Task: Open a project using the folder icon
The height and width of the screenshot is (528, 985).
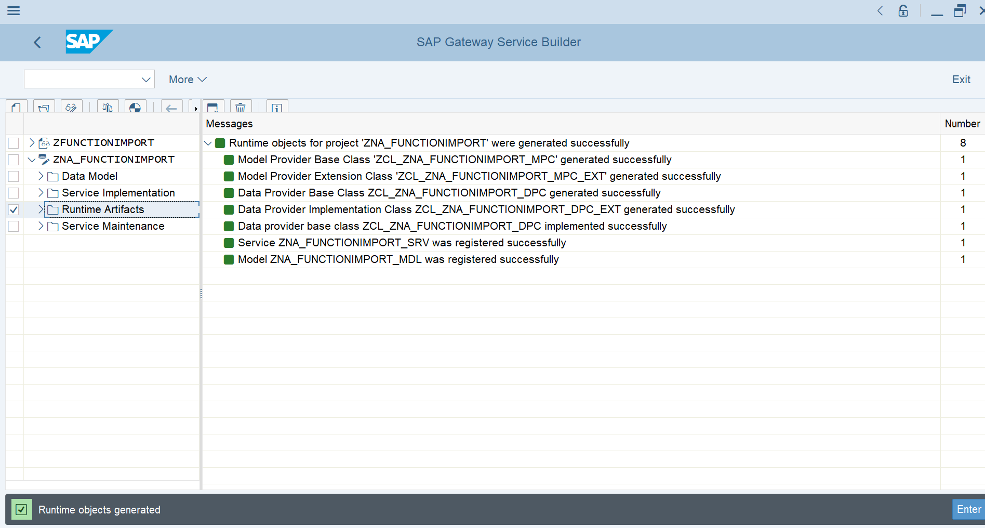Action: tap(44, 108)
